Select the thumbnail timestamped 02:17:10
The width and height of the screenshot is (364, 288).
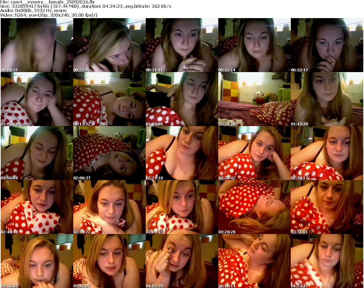click(182, 153)
